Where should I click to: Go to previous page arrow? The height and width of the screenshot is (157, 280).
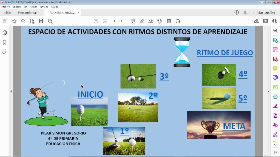(96, 21)
